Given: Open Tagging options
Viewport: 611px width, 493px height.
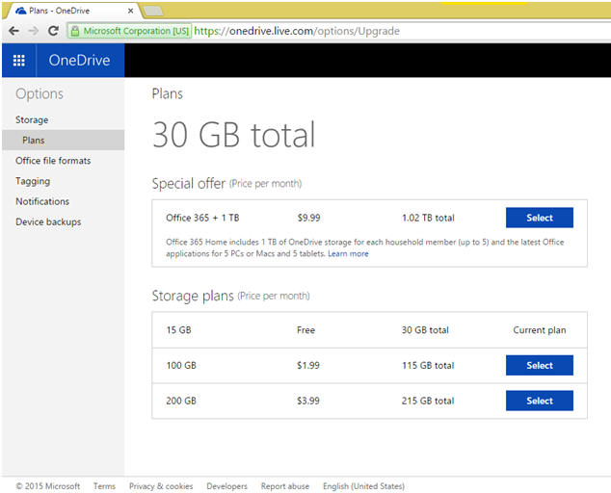Looking at the screenshot, I should [33, 181].
